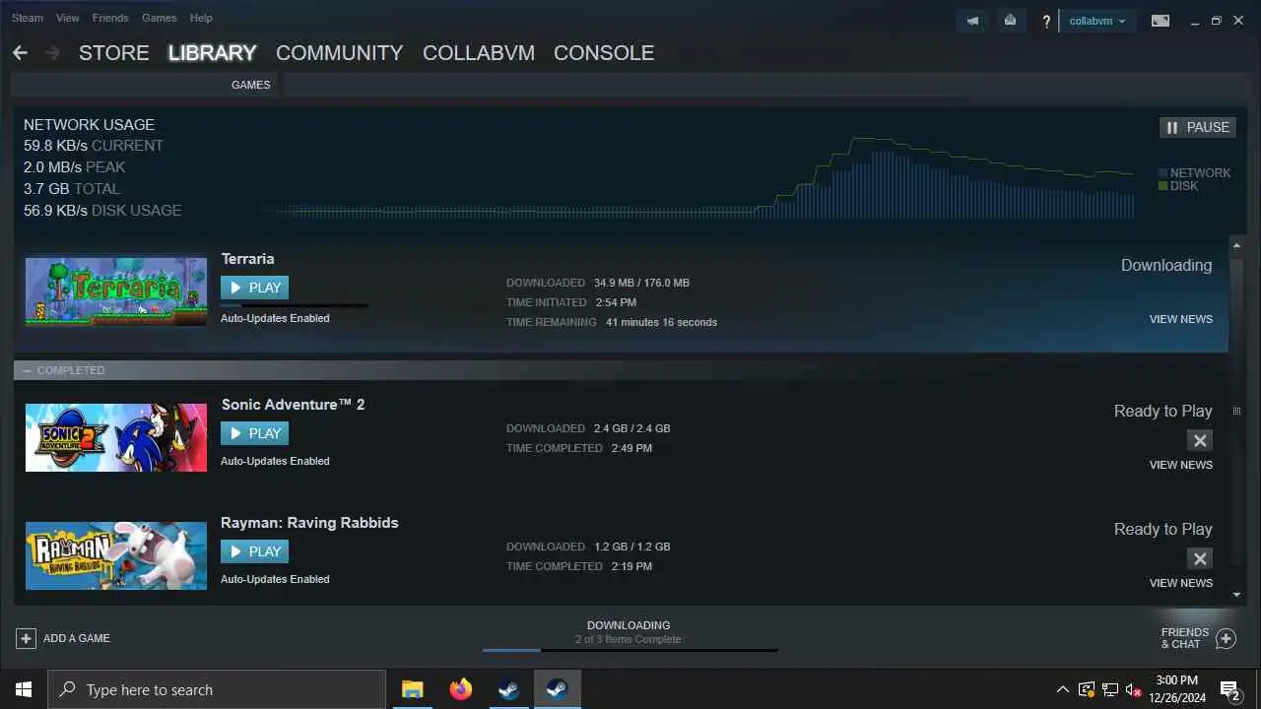Viewport: 1261px width, 709px height.
Task: Open Friends & Chat text button
Action: pos(1184,638)
